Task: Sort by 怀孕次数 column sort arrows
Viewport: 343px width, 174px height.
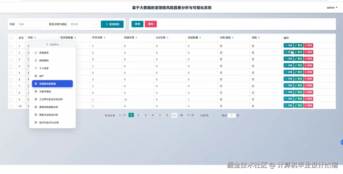Action: [x=105, y=38]
